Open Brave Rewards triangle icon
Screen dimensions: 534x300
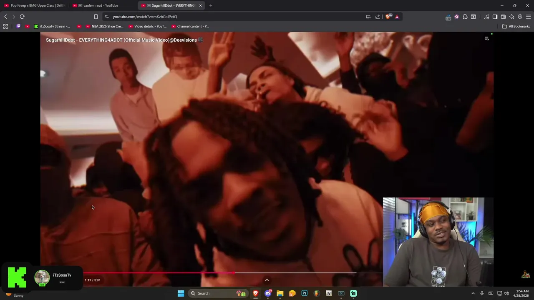(x=397, y=17)
